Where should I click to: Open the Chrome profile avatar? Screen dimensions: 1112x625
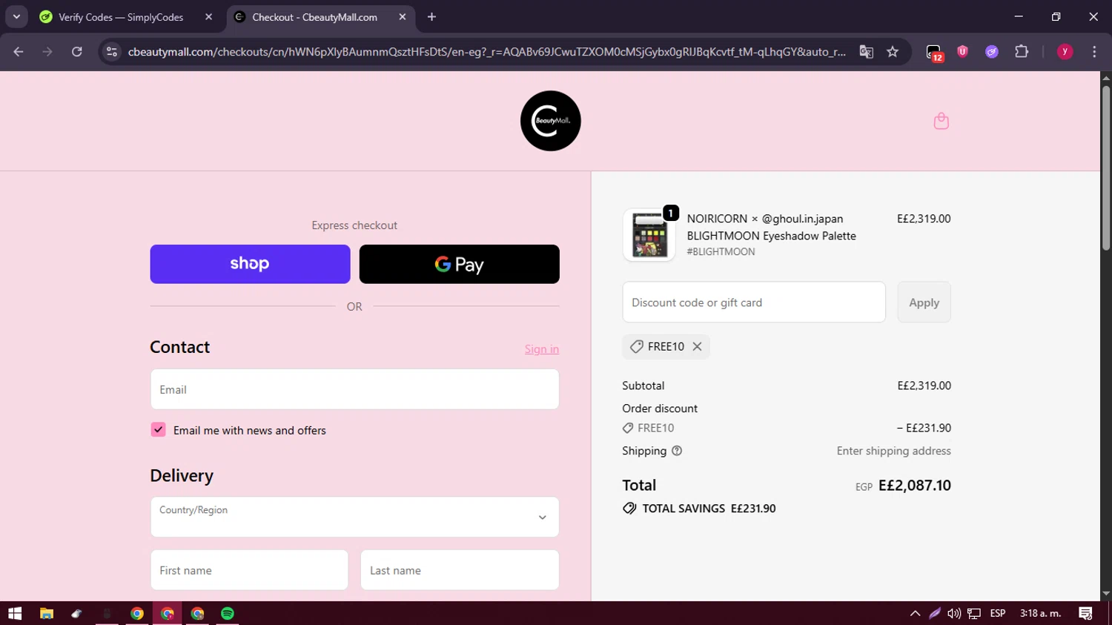tap(1065, 52)
